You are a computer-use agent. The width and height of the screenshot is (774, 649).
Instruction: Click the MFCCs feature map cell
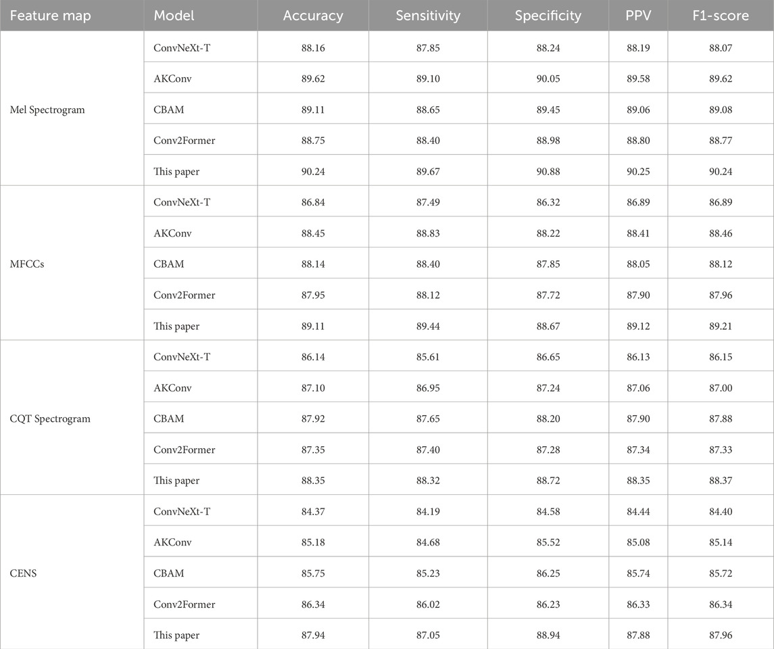(28, 264)
